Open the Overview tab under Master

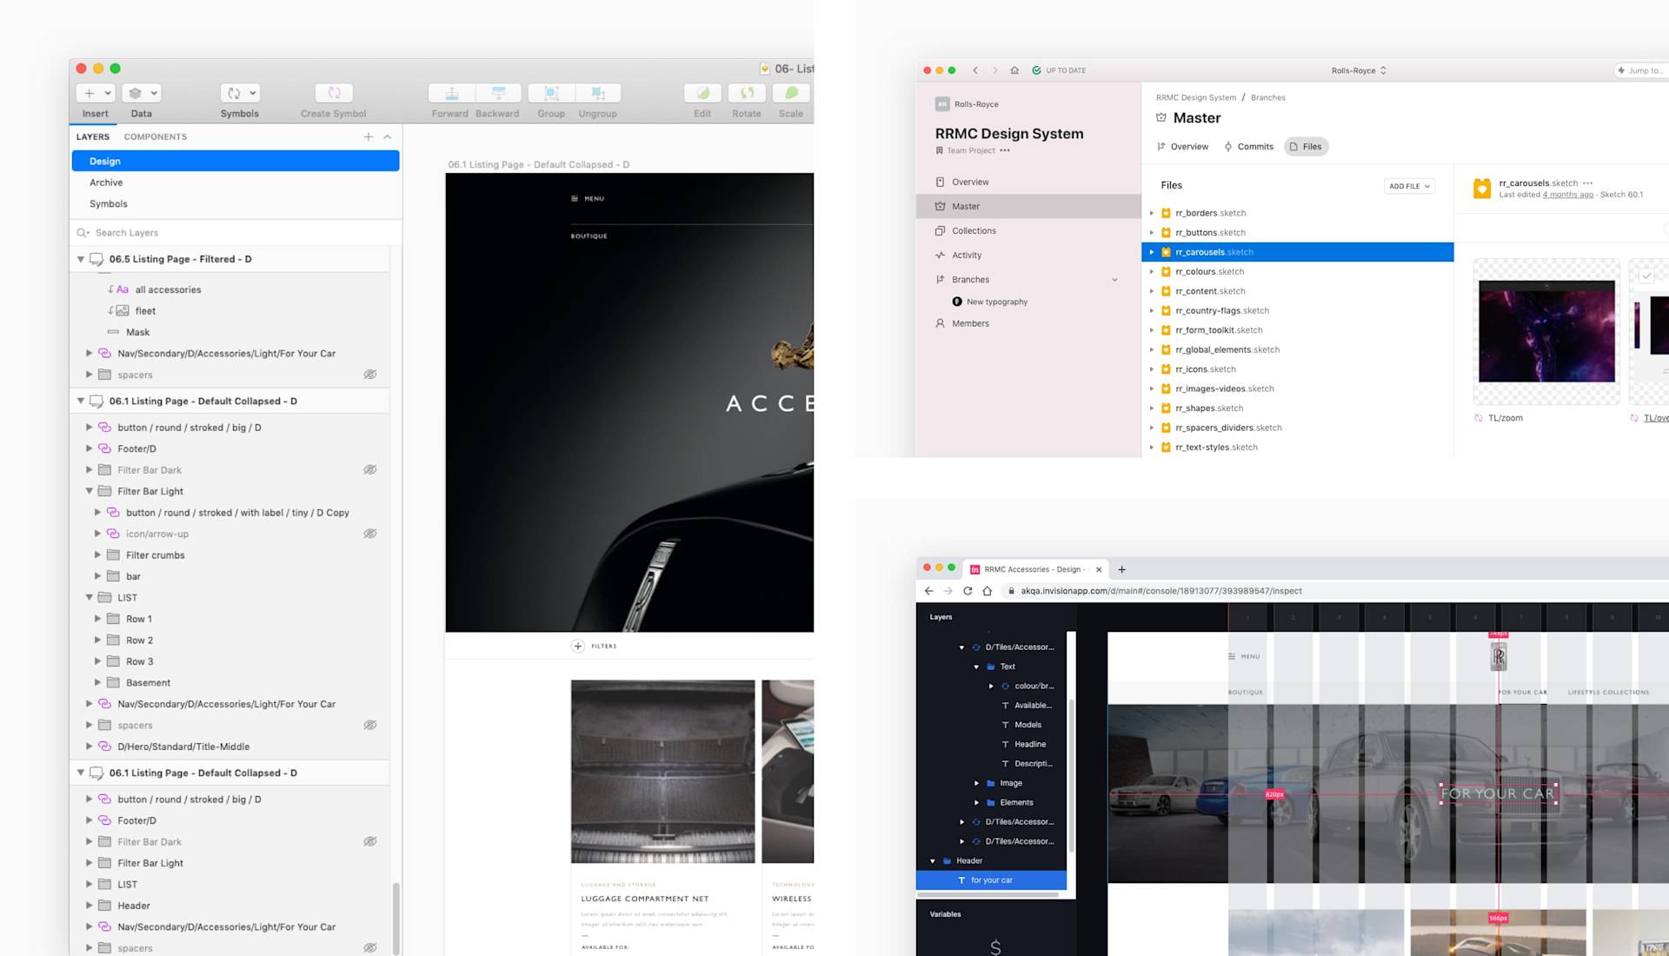pos(1182,147)
